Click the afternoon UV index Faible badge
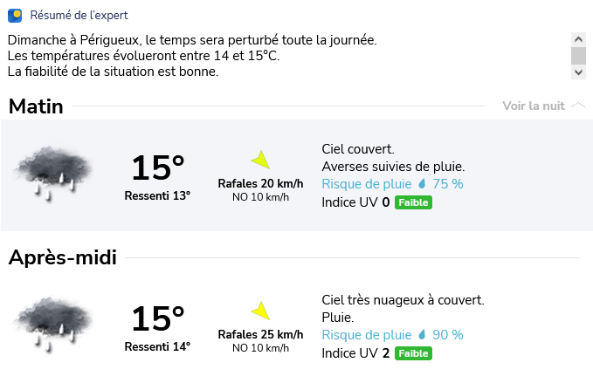Viewport: 593px width, 383px height. (x=413, y=353)
